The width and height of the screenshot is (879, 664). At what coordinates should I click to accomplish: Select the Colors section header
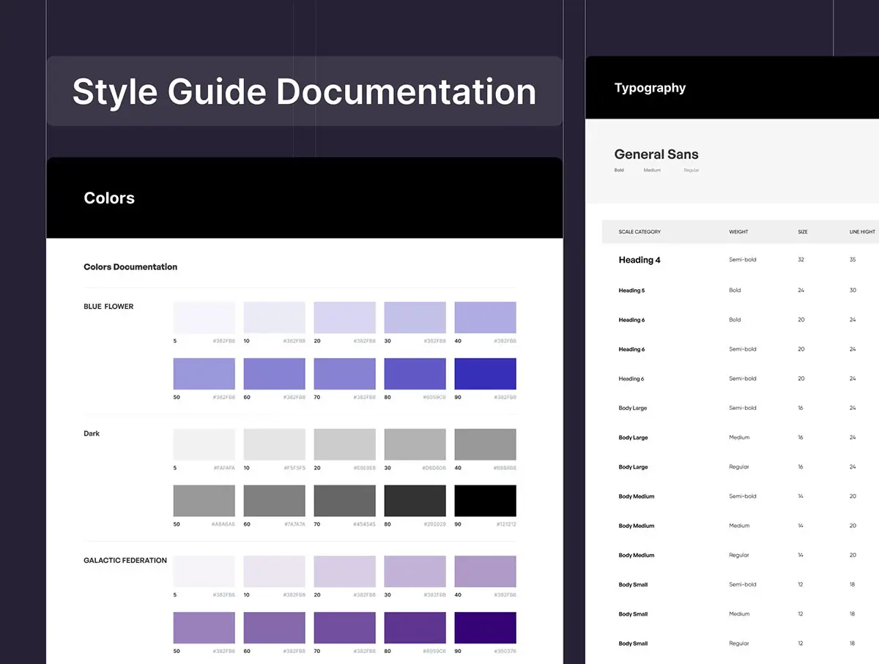(x=109, y=198)
